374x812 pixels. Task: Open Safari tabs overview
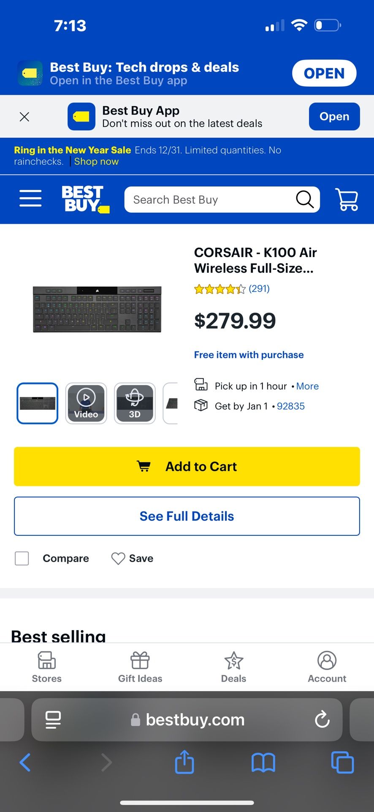[x=342, y=762]
